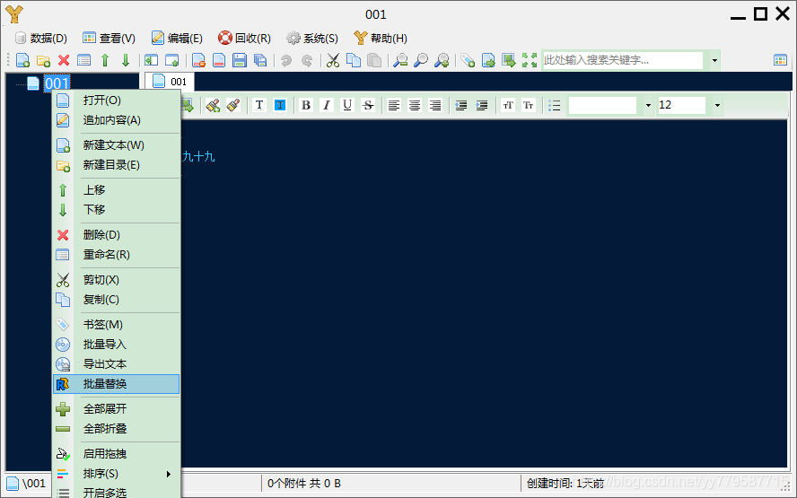Open the font size 12 dropdown arrow
The height and width of the screenshot is (498, 797).
pyautogui.click(x=717, y=106)
